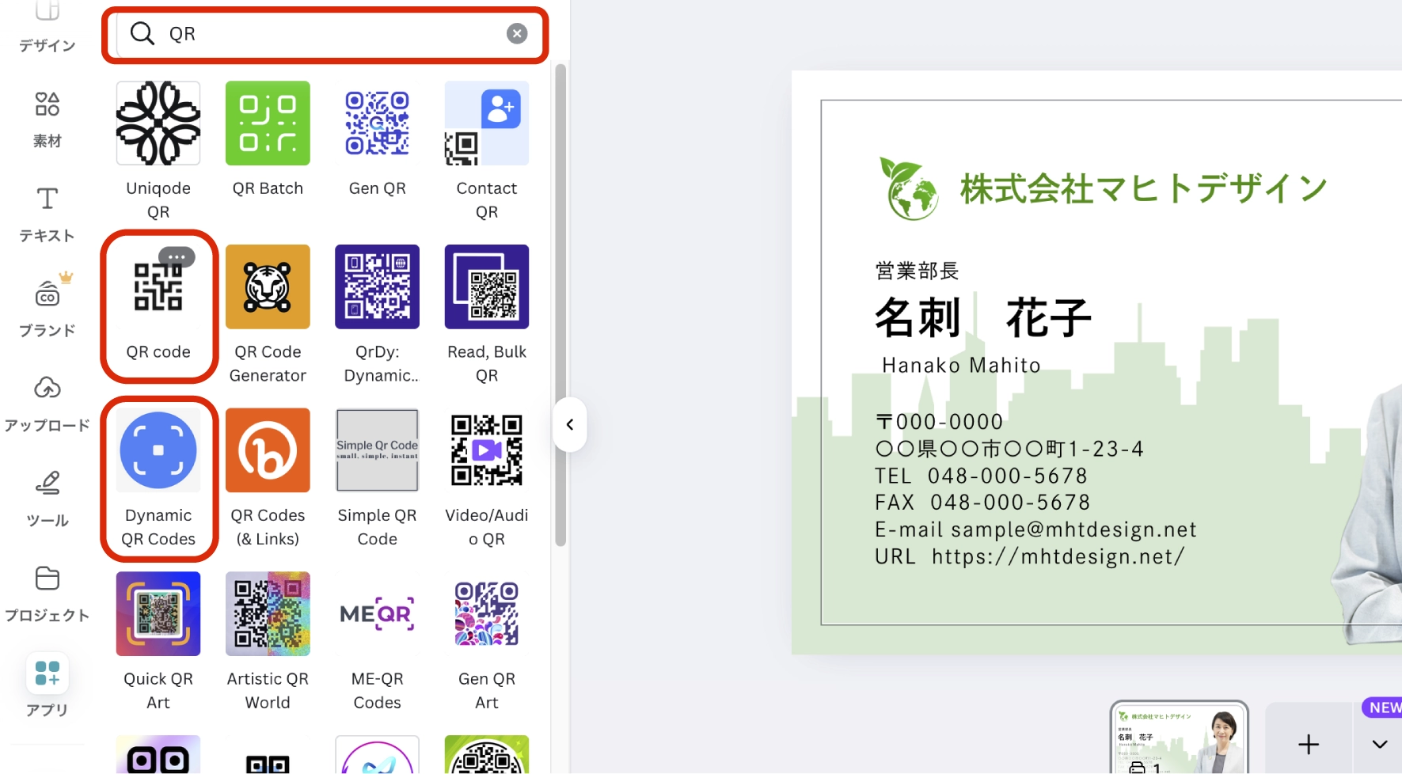Click the QR search input field
The image size is (1402, 774).
[x=325, y=34]
